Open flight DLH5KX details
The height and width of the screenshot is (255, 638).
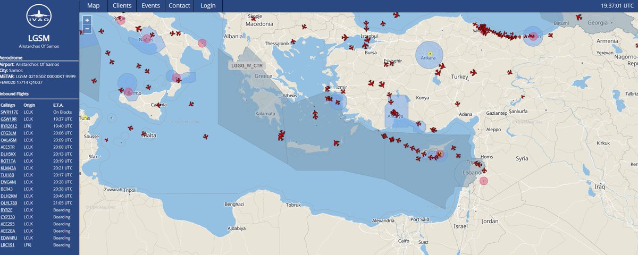pyautogui.click(x=9, y=154)
